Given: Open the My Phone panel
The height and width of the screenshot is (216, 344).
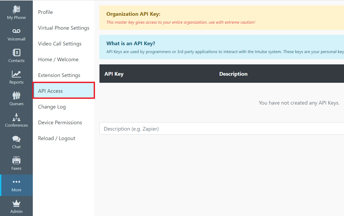Looking at the screenshot, I should coord(16,12).
